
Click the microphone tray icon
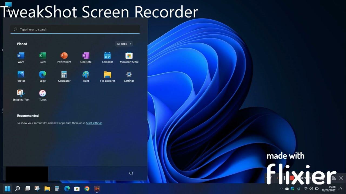pyautogui.click(x=299, y=189)
